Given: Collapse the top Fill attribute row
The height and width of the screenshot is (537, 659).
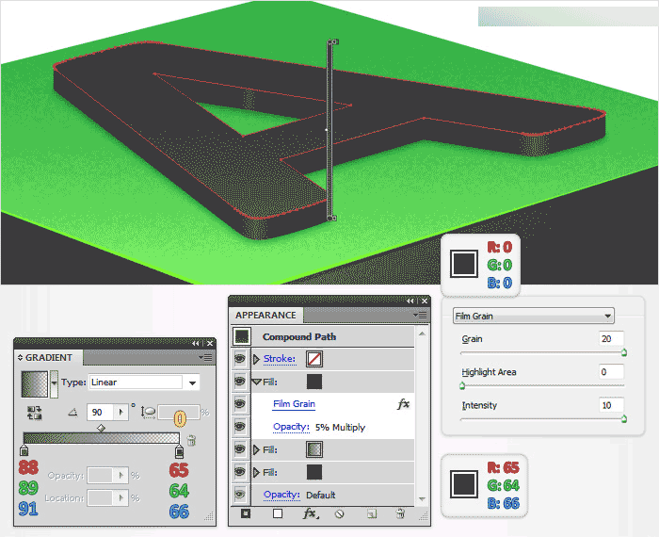Looking at the screenshot, I should [256, 382].
